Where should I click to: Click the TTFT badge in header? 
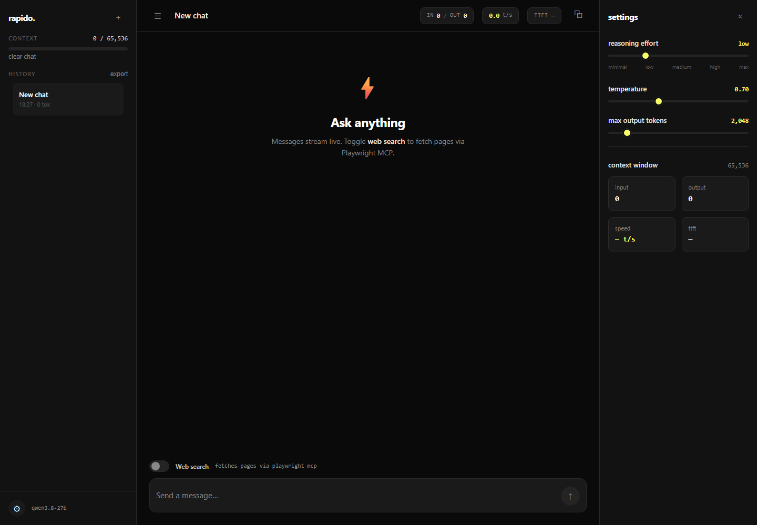click(544, 16)
